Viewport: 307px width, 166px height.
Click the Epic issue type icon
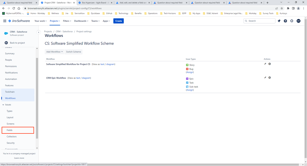pos(187,79)
